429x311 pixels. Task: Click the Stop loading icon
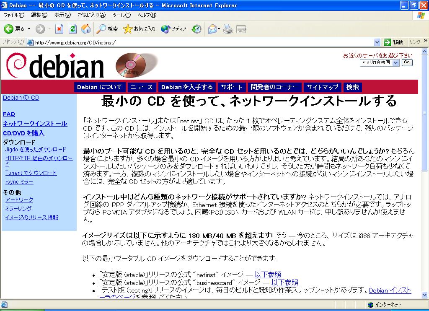click(59, 29)
